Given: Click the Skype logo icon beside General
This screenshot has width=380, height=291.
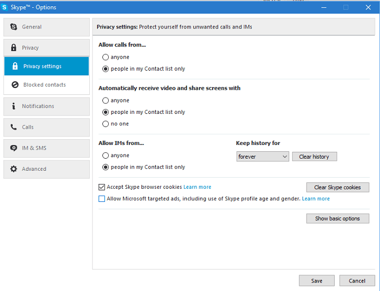Looking at the screenshot, I should tap(14, 27).
